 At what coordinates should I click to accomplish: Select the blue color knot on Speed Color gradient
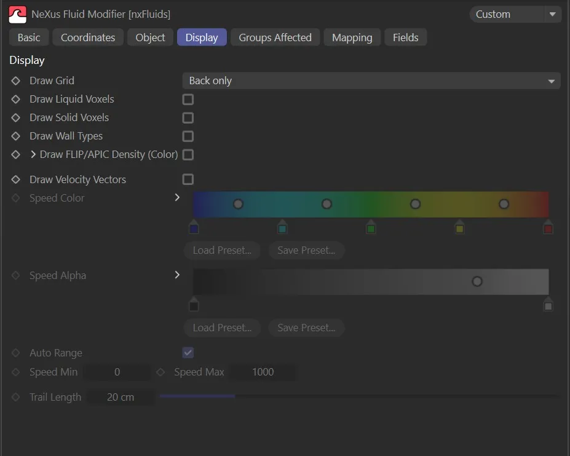click(194, 227)
